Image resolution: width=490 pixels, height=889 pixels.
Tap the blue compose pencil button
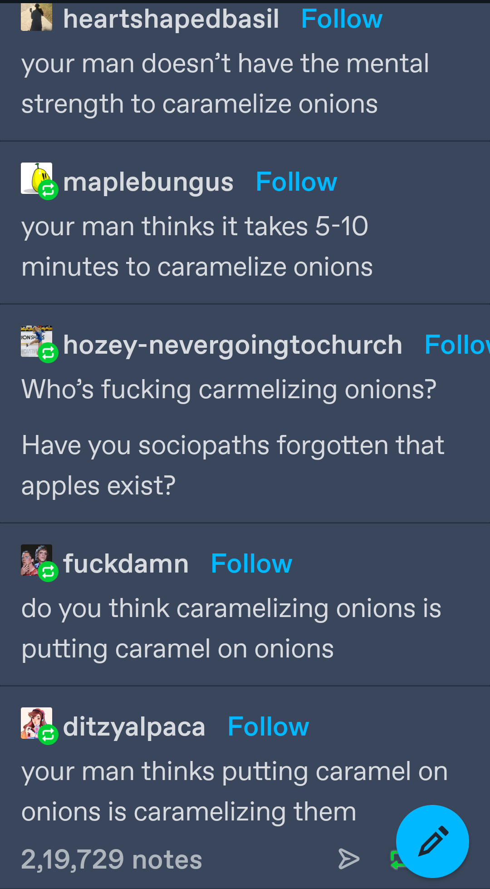point(432,841)
